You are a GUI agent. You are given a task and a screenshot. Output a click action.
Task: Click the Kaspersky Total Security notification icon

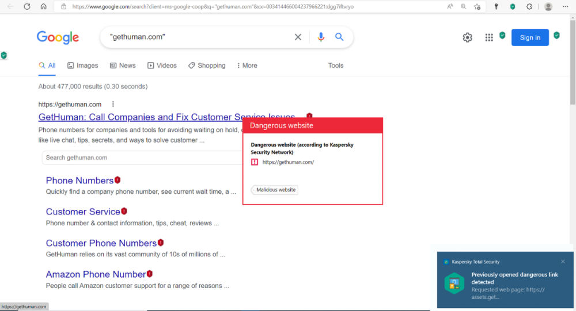[x=454, y=283]
